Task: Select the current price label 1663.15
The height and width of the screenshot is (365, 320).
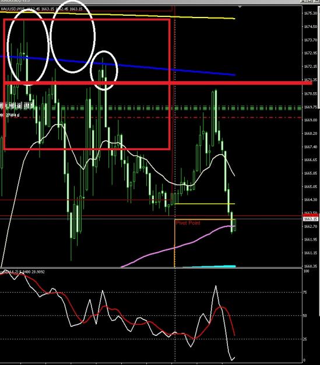Action: click(311, 219)
